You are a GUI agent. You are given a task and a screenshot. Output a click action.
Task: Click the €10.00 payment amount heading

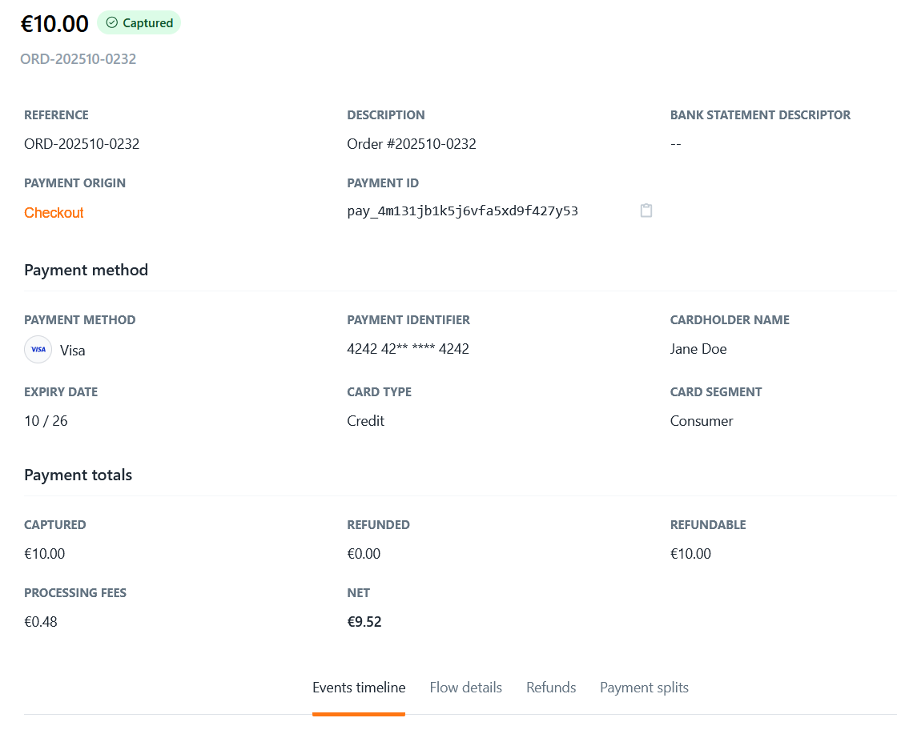click(x=54, y=23)
